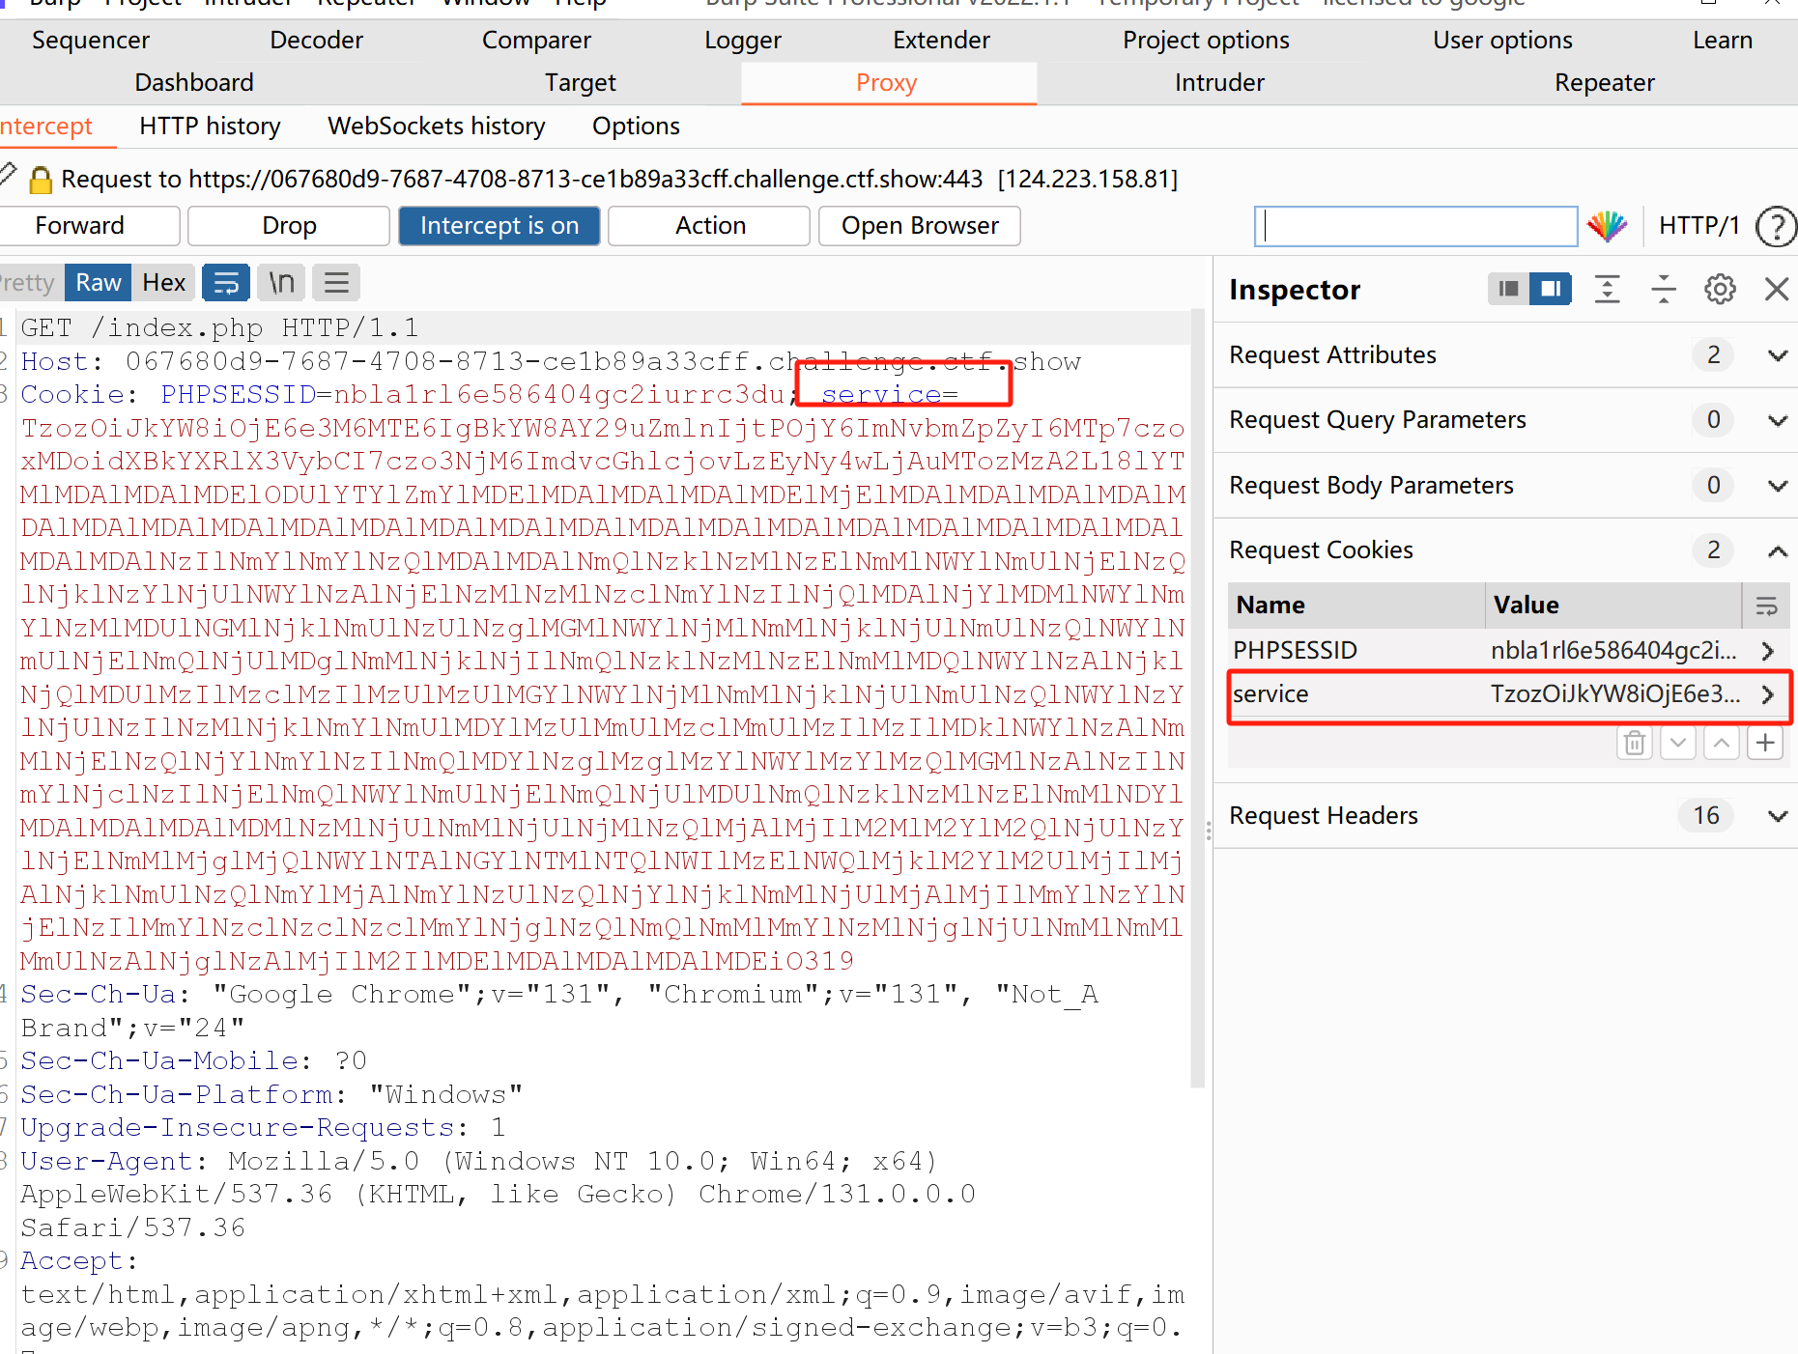Open Inspector settings gear icon

[1720, 289]
